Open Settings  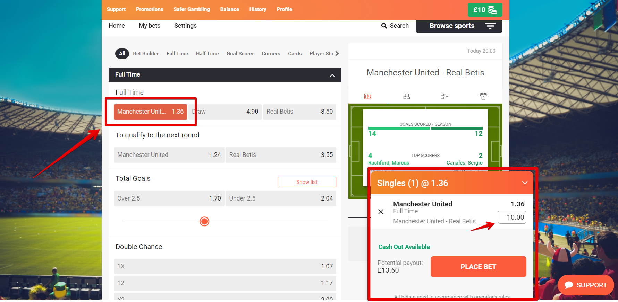tap(185, 26)
